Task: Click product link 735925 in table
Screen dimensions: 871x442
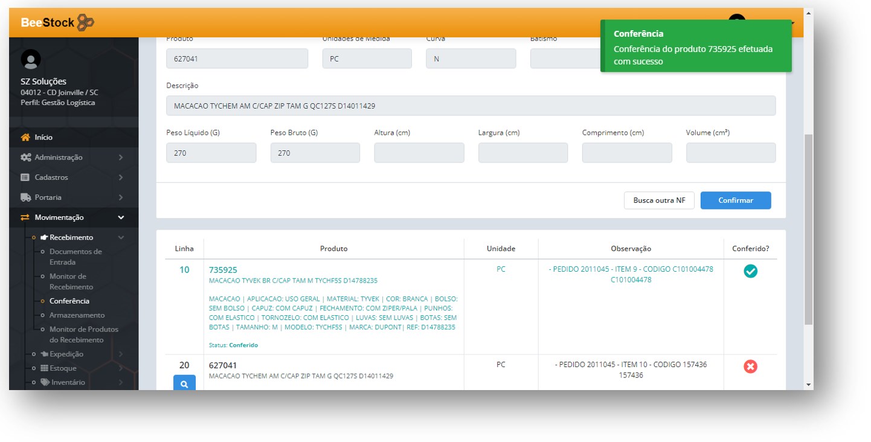Action: (223, 270)
